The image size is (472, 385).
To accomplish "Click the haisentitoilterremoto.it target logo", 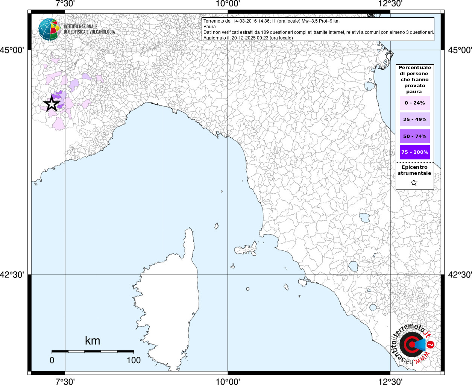I will click(413, 344).
